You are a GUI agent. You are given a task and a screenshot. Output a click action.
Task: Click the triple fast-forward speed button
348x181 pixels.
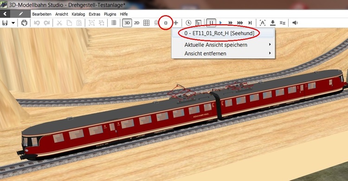click(240, 23)
